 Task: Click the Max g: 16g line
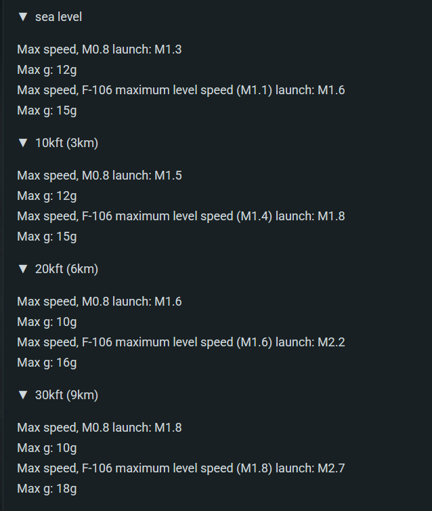[x=47, y=363]
